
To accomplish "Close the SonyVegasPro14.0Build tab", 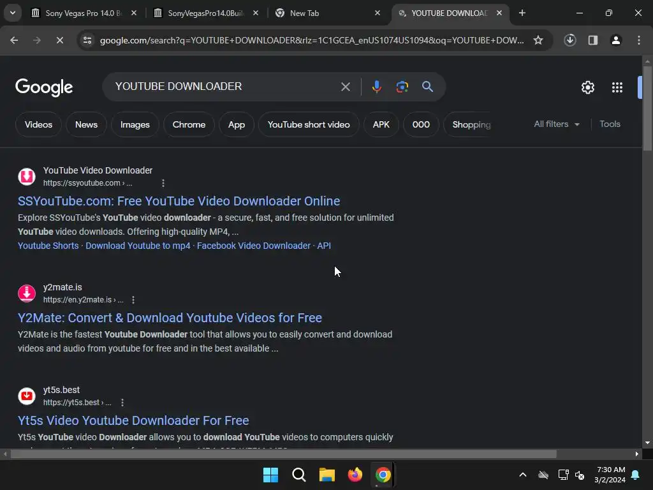I will 256,13.
